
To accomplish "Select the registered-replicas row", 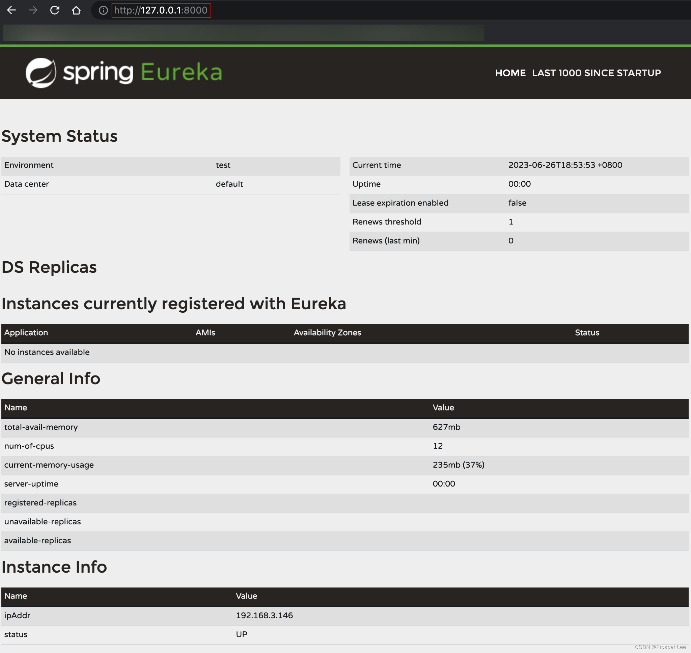I will [x=344, y=503].
